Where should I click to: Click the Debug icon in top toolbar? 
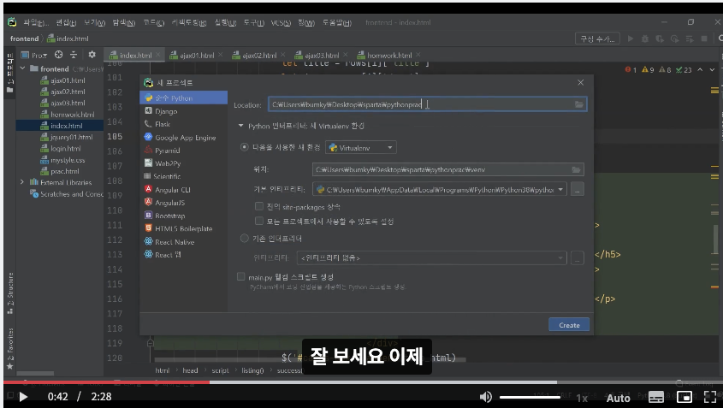click(x=645, y=38)
